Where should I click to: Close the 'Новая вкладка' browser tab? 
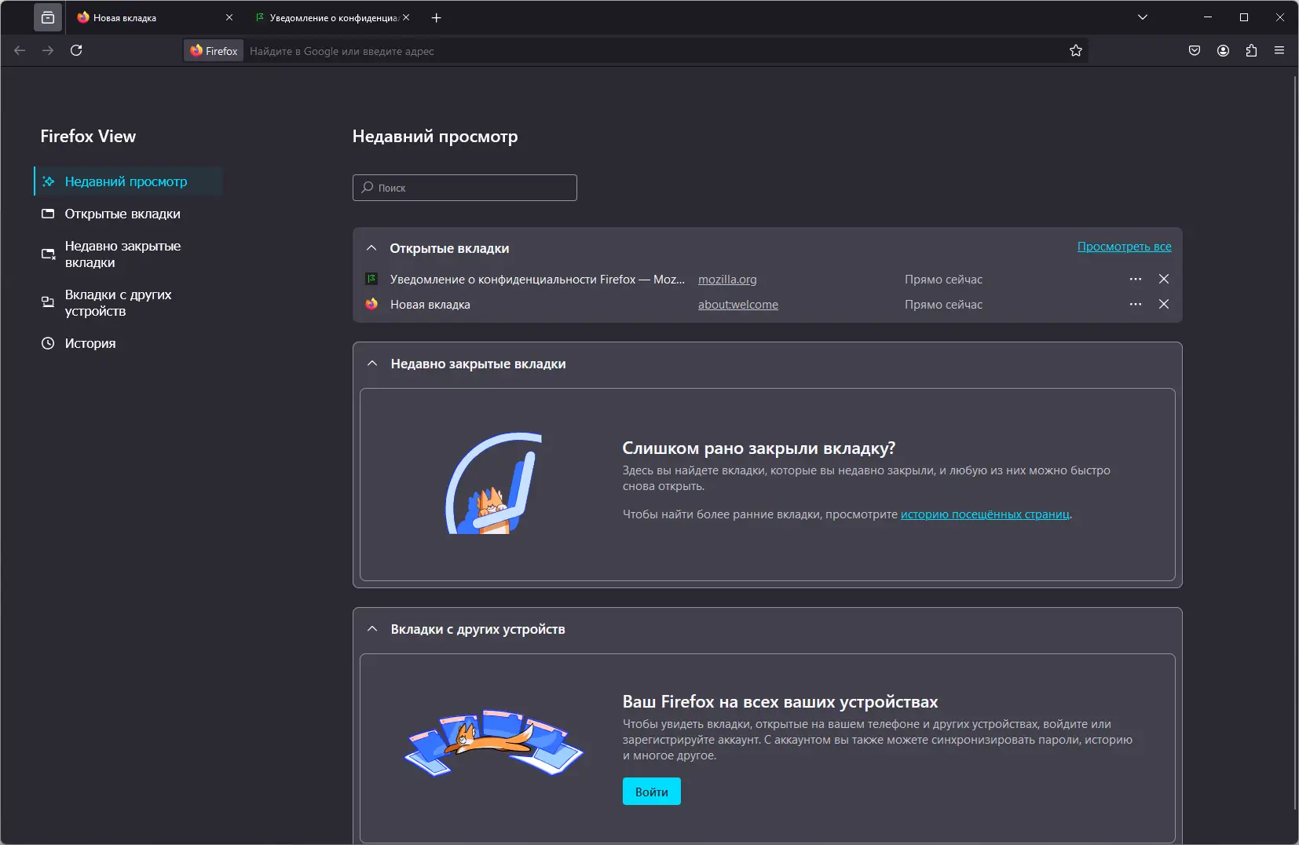[x=229, y=17]
